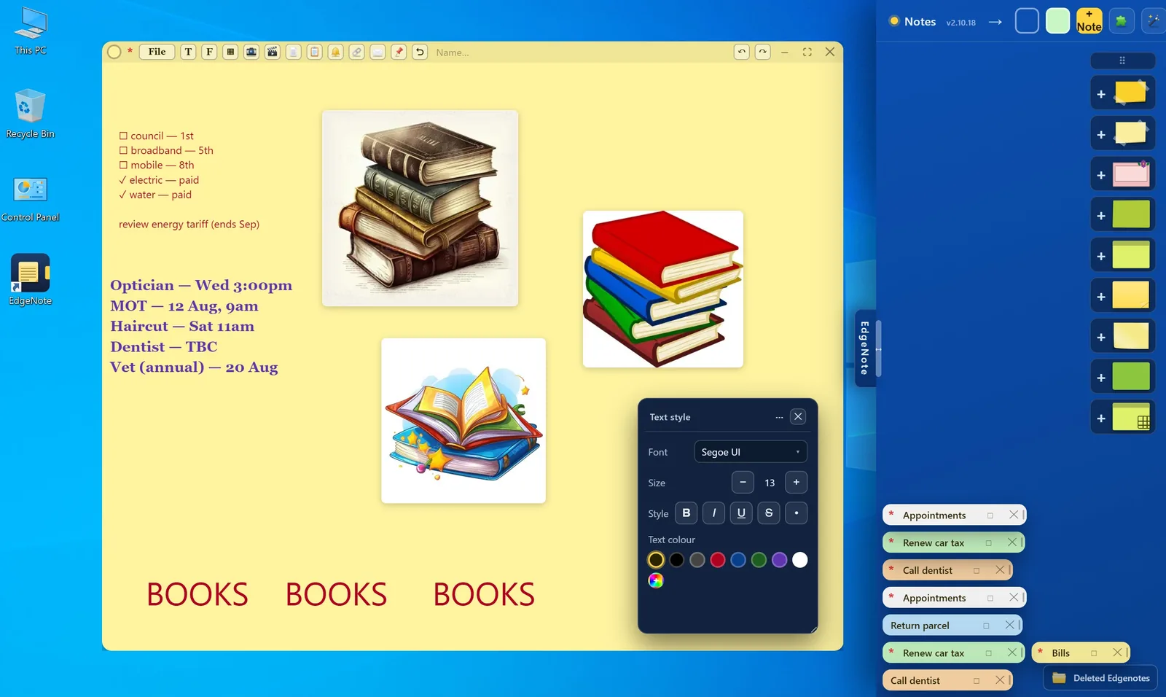1166x697 pixels.
Task: Click the redo arrow near window controls
Action: tap(763, 52)
